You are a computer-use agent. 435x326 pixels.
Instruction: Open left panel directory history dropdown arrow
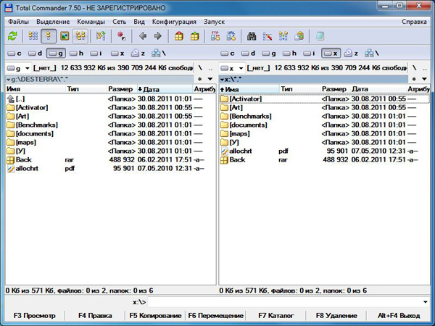point(210,79)
